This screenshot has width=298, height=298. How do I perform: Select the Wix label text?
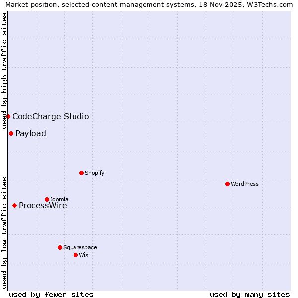click(x=84, y=255)
